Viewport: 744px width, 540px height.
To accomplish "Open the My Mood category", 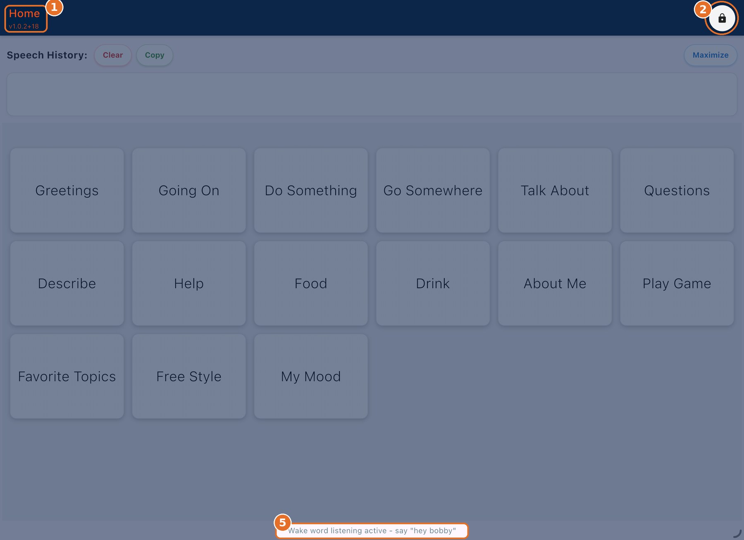I will point(311,376).
